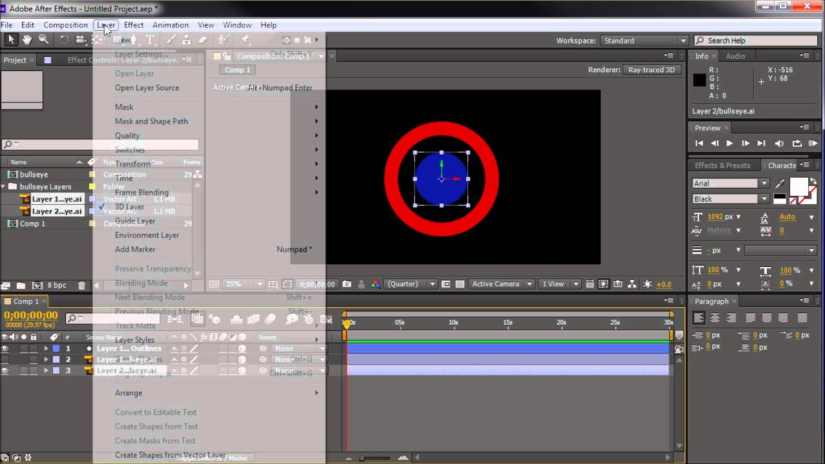Open the Effect menu

coord(133,25)
